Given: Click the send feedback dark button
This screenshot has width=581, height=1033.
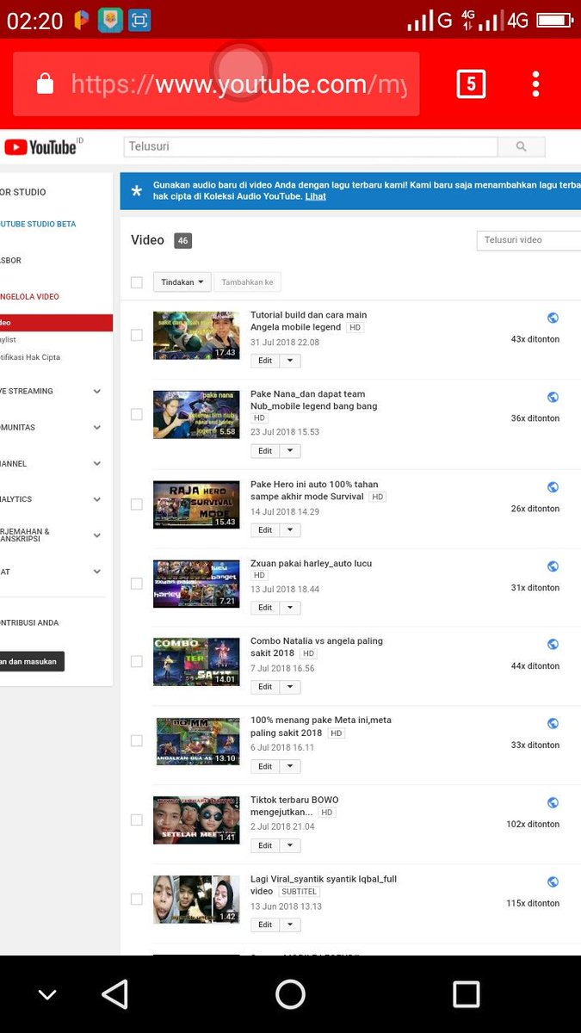Looking at the screenshot, I should tap(32, 661).
